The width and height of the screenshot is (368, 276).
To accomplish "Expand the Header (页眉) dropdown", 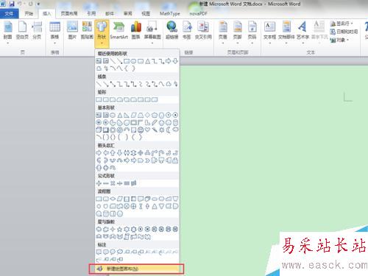I will [x=223, y=32].
